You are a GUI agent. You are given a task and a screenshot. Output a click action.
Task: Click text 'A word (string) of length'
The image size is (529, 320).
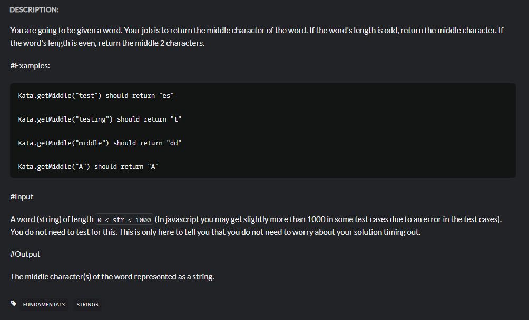coord(52,219)
